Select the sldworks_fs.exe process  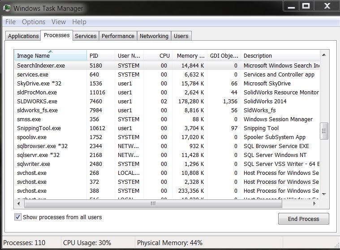pos(167,110)
